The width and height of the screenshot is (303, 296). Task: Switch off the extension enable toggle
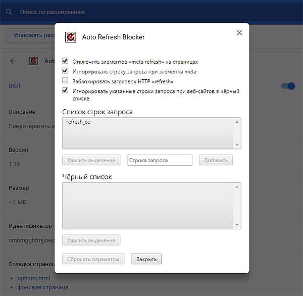coord(288,86)
